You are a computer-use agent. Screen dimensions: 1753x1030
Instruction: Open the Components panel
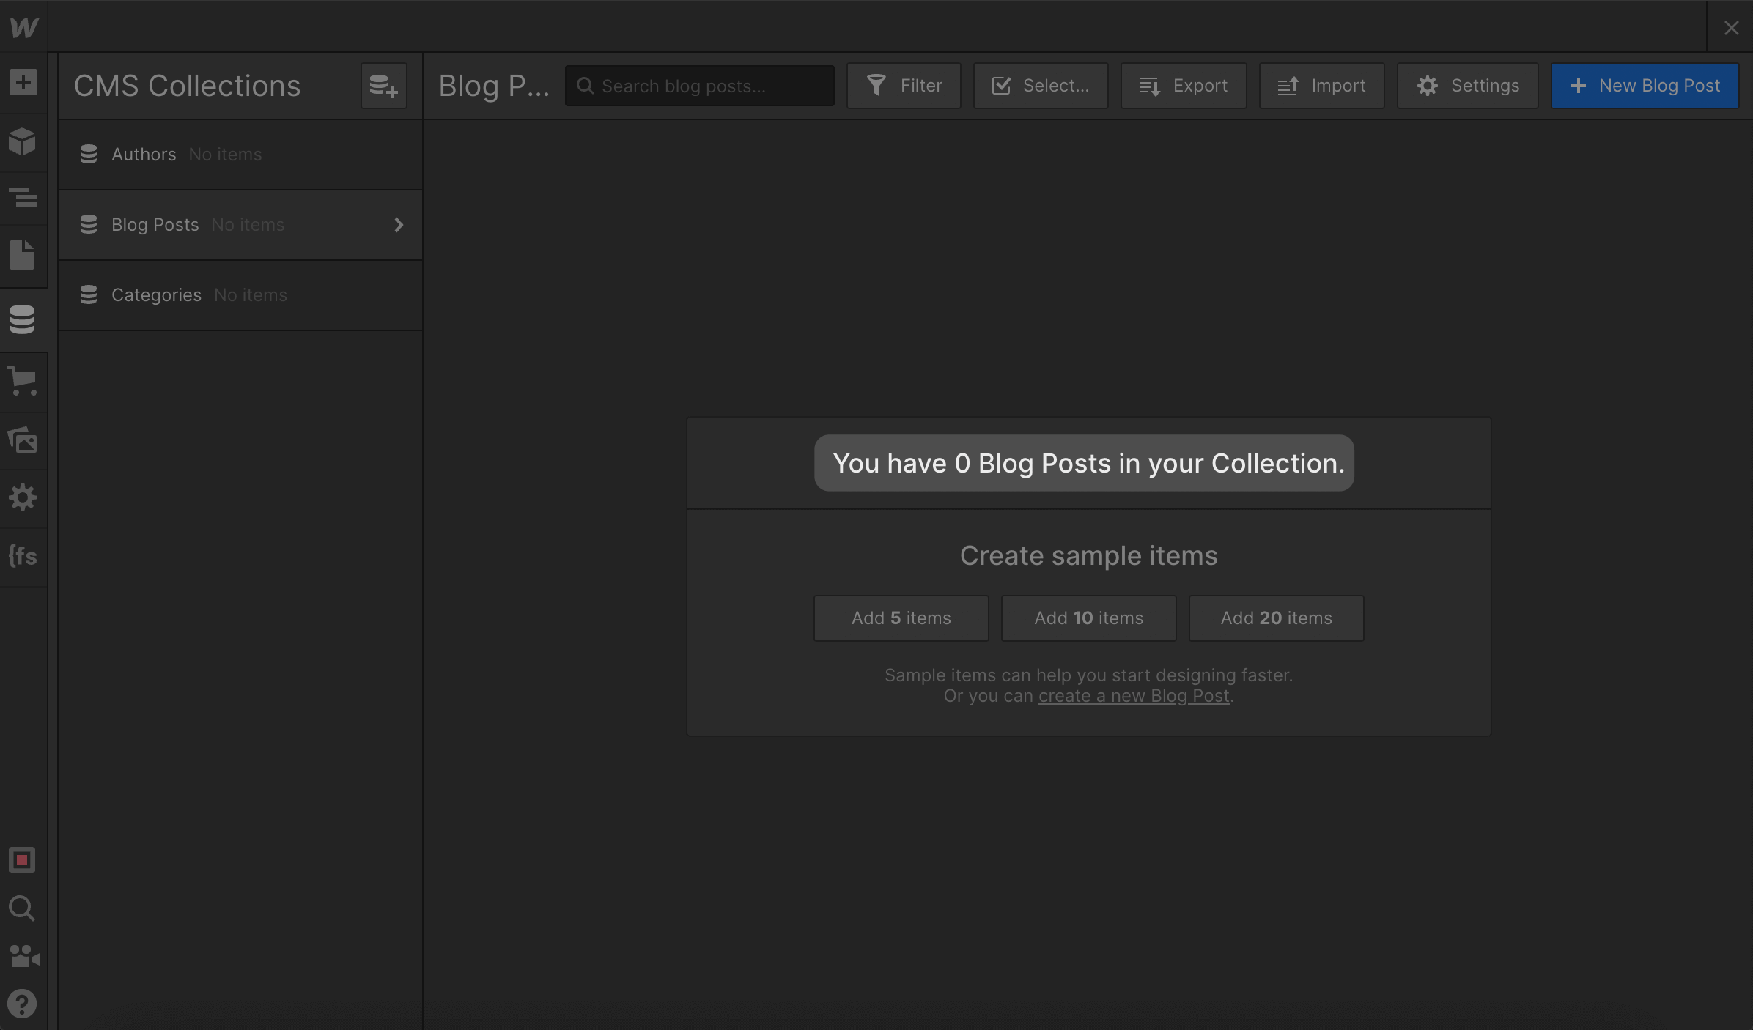[23, 142]
